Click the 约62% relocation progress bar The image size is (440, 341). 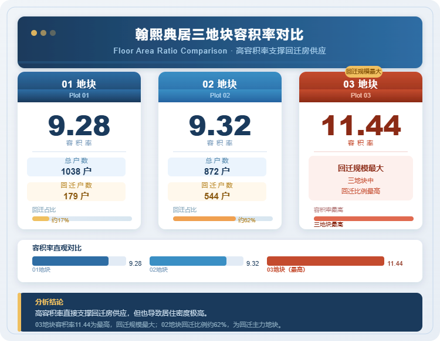click(x=223, y=219)
